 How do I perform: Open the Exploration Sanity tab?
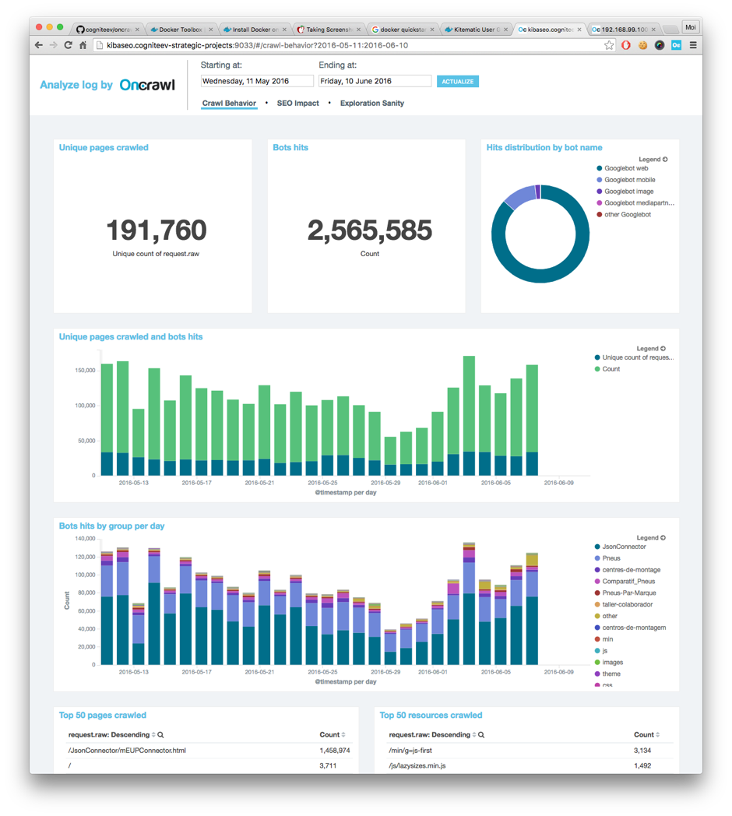pyautogui.click(x=371, y=103)
